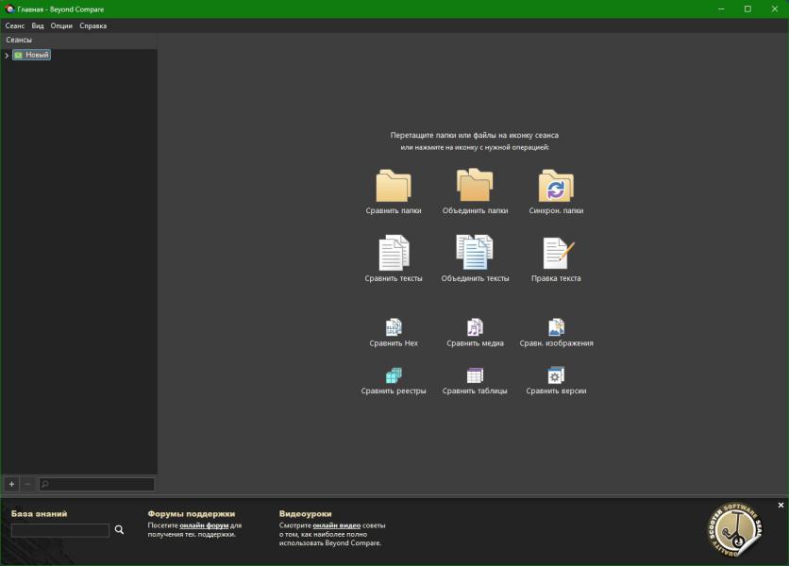This screenshot has height=566, width=789.
Task: Launch Сравн. изображения picture compare
Action: 556,327
